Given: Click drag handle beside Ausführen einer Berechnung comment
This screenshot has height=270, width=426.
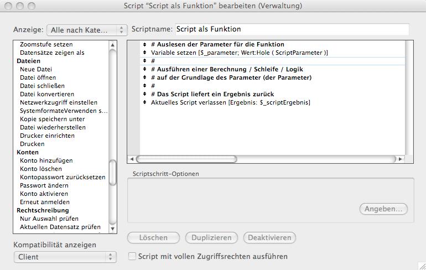Looking at the screenshot, I should 145,69.
